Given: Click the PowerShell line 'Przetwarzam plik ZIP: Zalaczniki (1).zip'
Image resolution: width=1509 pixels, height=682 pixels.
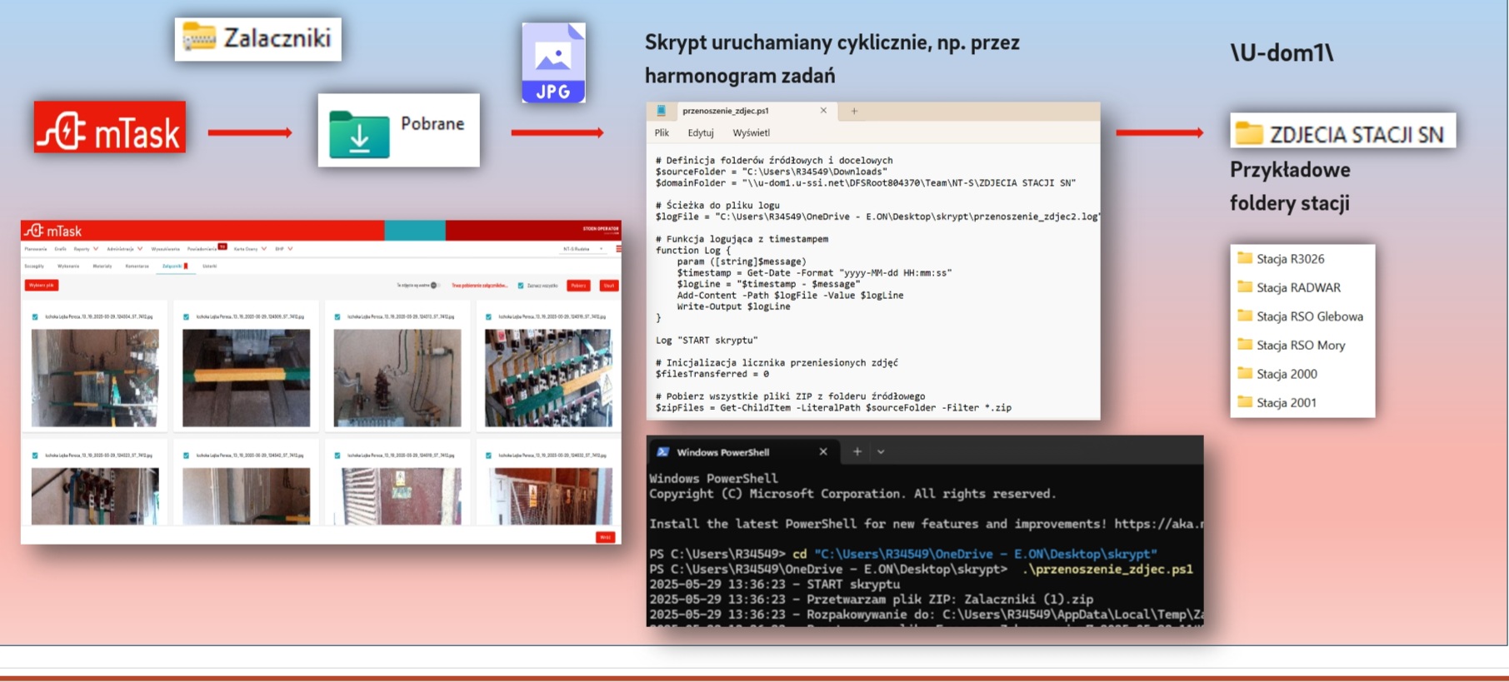Looking at the screenshot, I should click(x=871, y=599).
